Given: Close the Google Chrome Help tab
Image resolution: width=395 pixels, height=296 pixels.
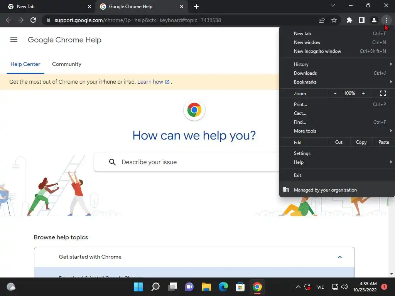Looking at the screenshot, I should (182, 7).
